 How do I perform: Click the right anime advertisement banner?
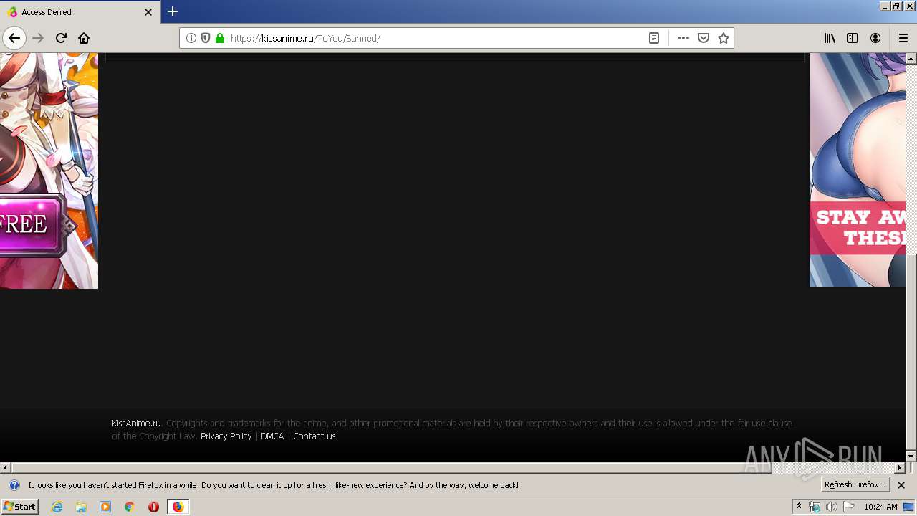tap(858, 170)
